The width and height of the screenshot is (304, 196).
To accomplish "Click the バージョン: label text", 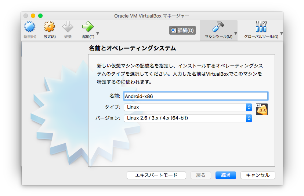I will 108,118.
